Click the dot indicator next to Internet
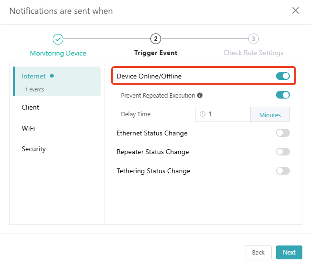 point(52,76)
